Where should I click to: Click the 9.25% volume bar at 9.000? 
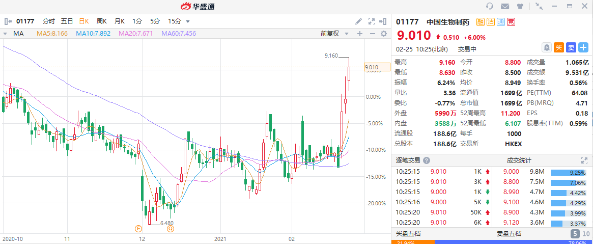point(569,173)
